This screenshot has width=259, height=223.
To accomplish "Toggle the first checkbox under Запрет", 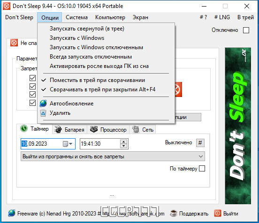I will [x=32, y=78].
